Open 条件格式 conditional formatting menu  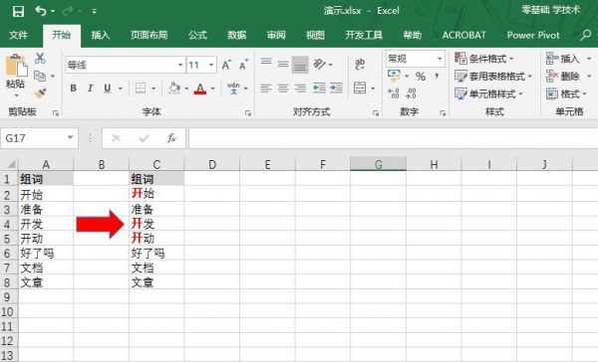pyautogui.click(x=484, y=59)
